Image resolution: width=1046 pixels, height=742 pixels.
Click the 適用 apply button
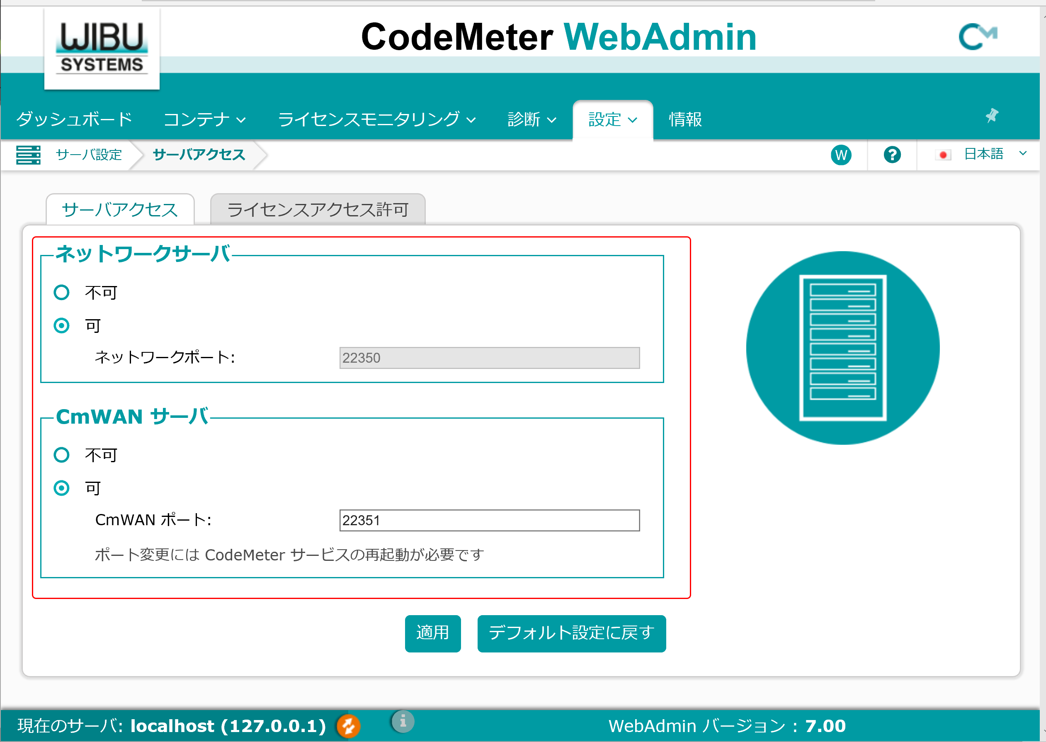coord(434,633)
